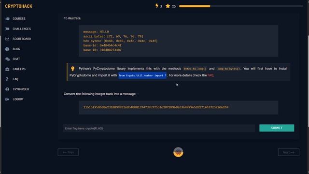Open the Careers menu item
The width and height of the screenshot is (309, 174).
(19, 69)
